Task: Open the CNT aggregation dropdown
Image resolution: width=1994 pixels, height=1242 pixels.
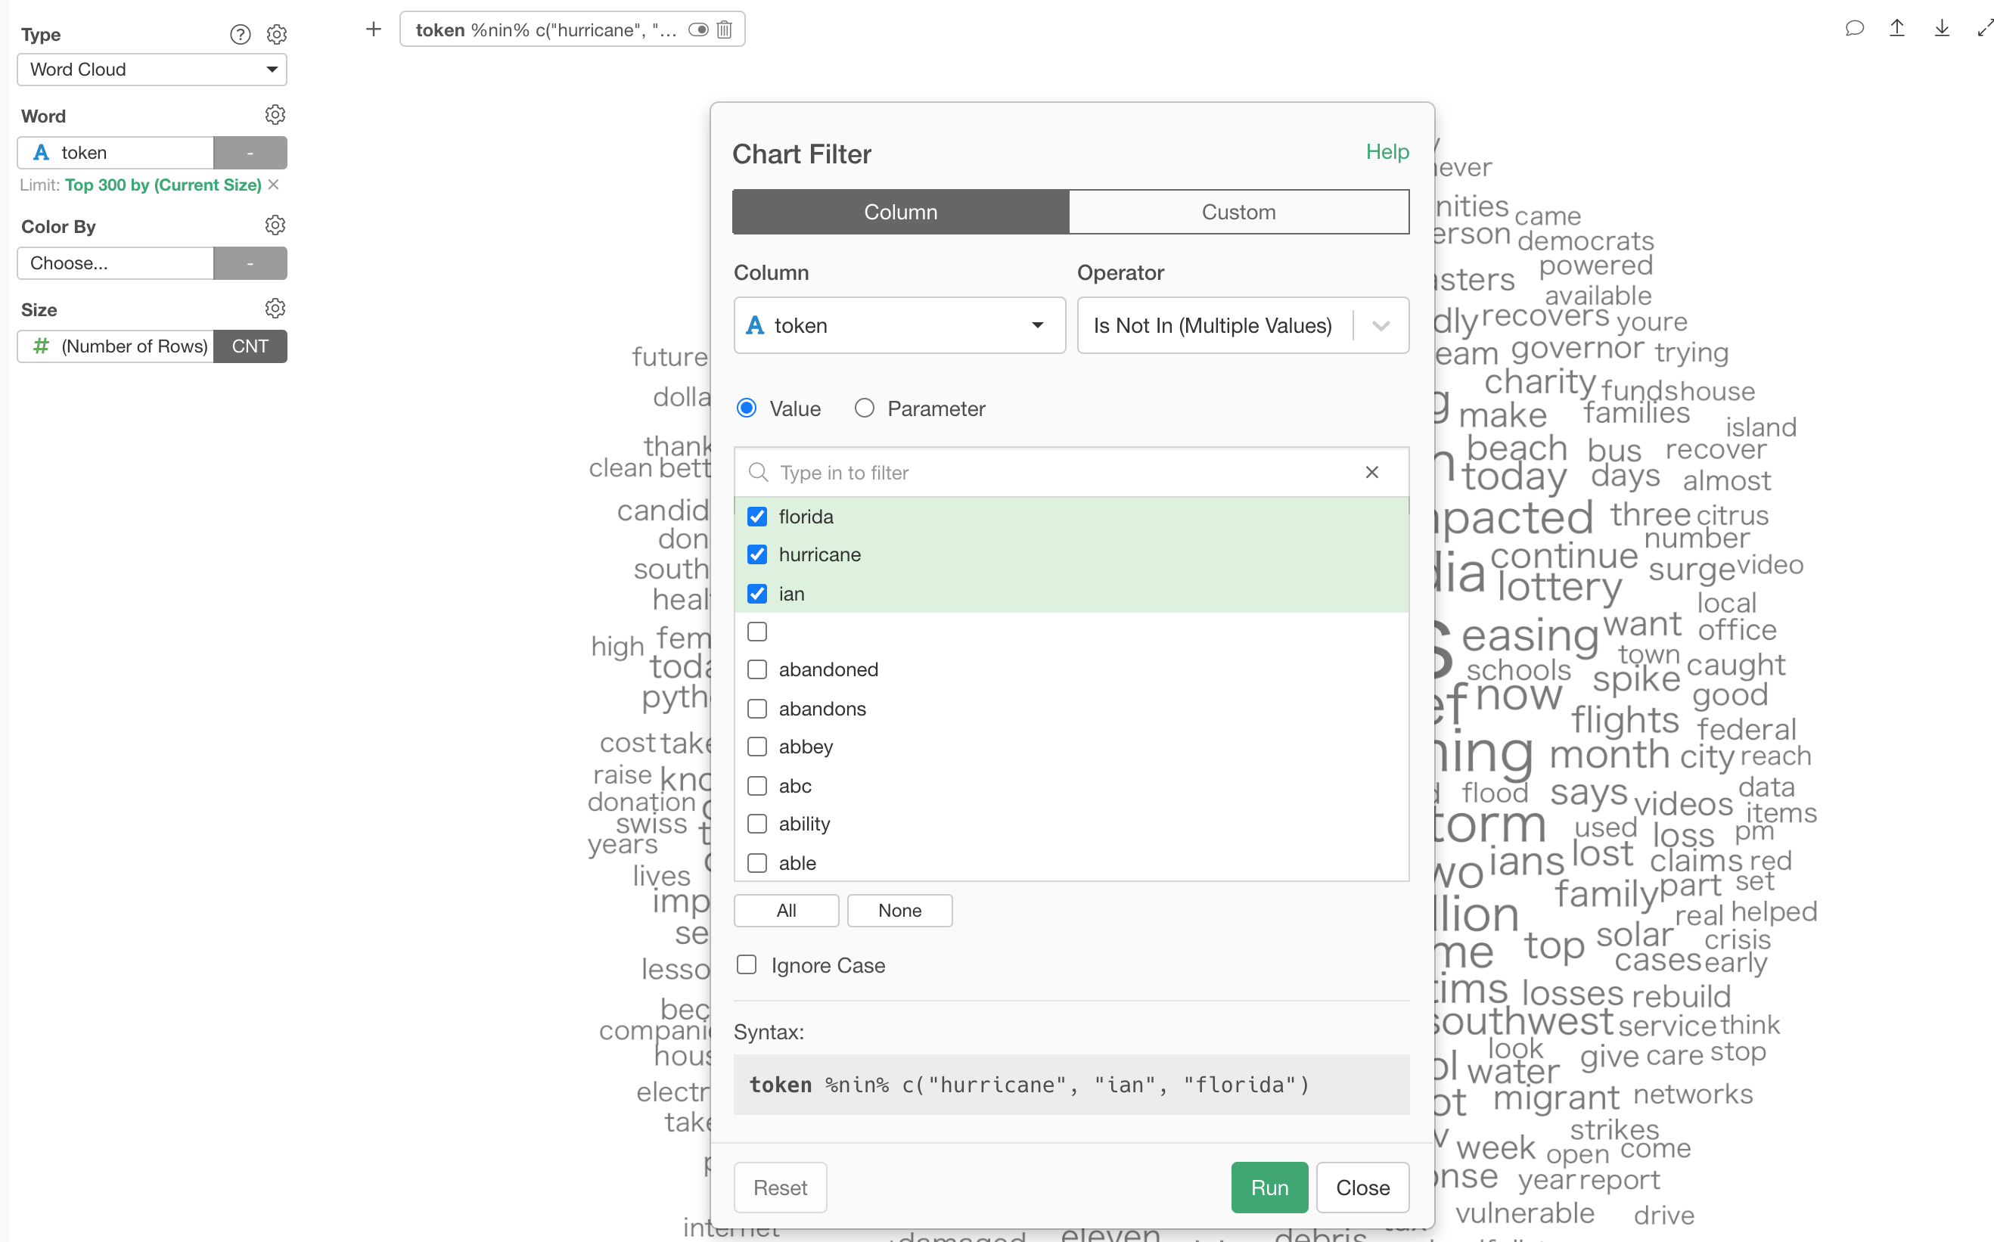Action: pyautogui.click(x=250, y=346)
